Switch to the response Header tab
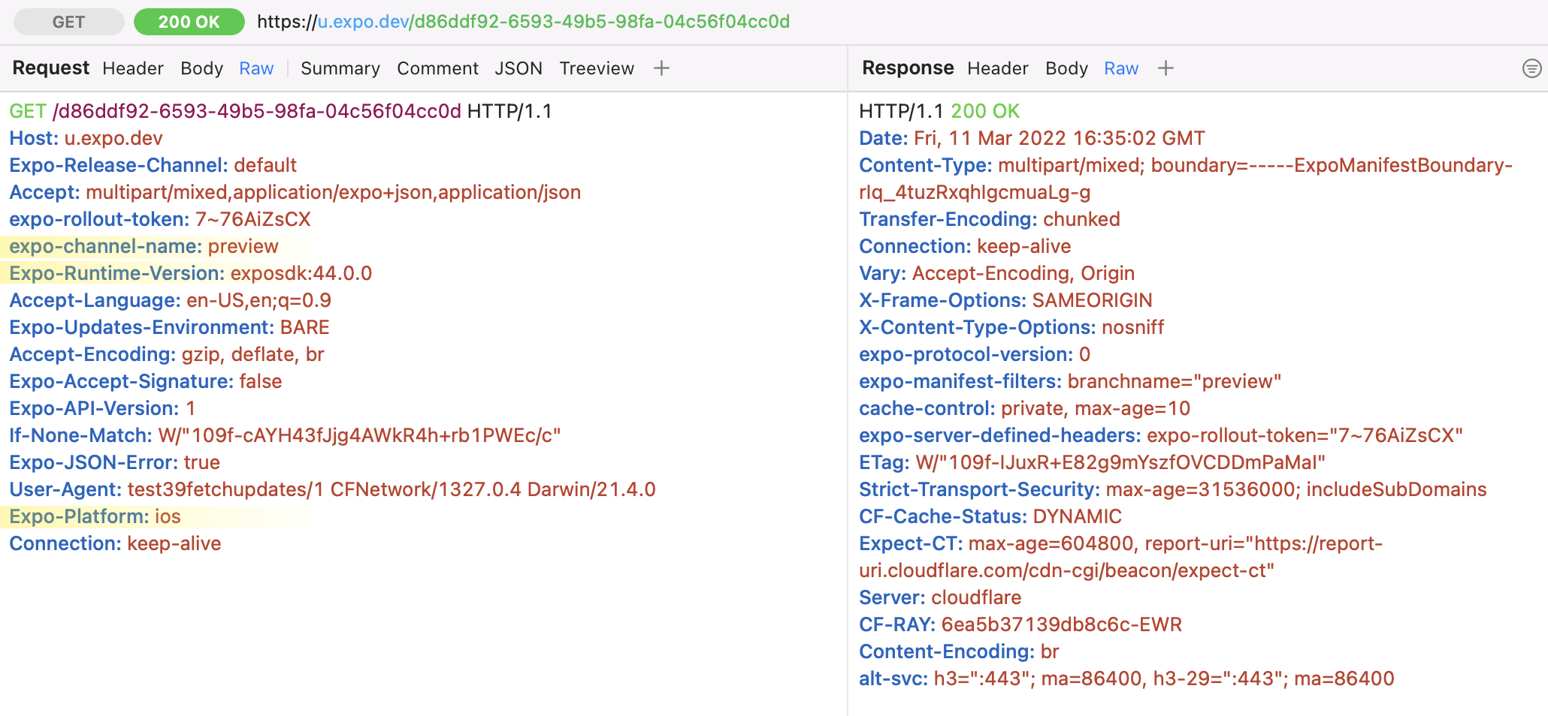Viewport: 1548px width, 716px height. click(997, 68)
